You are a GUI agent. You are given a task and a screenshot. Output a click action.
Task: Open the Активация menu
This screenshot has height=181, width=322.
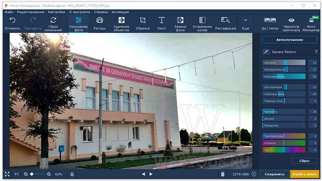[120, 12]
